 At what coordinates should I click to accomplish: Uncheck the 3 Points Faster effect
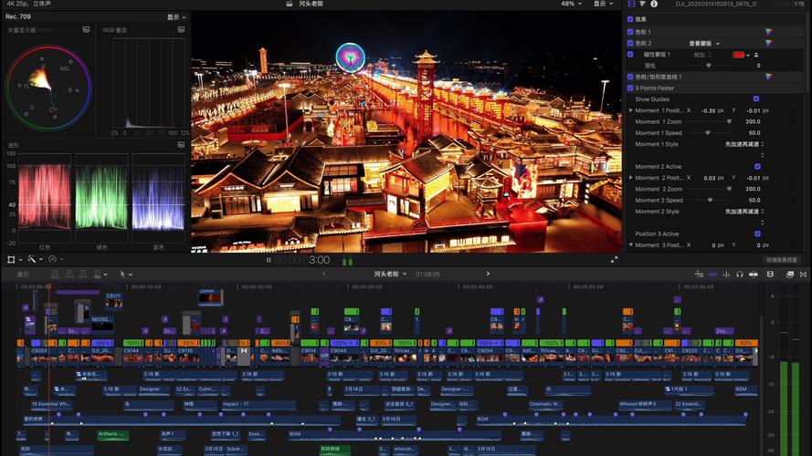[630, 88]
